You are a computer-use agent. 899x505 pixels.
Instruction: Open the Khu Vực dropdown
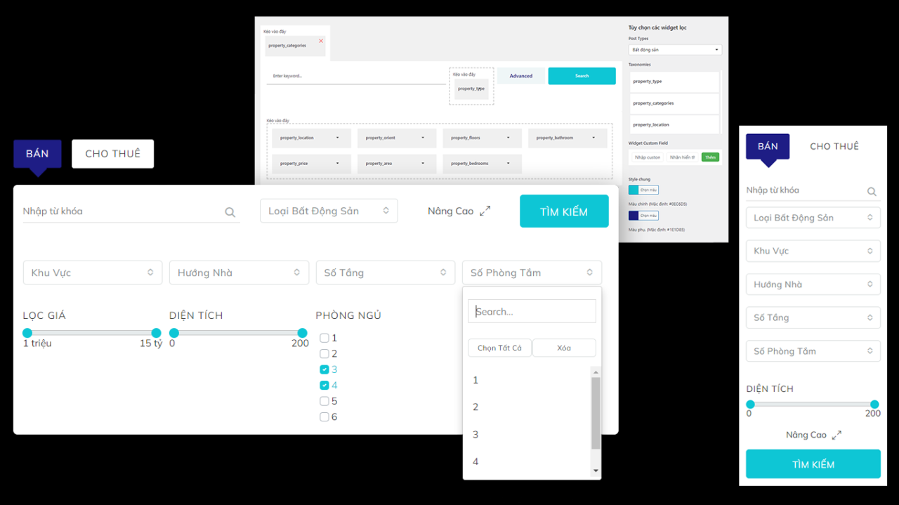point(92,272)
